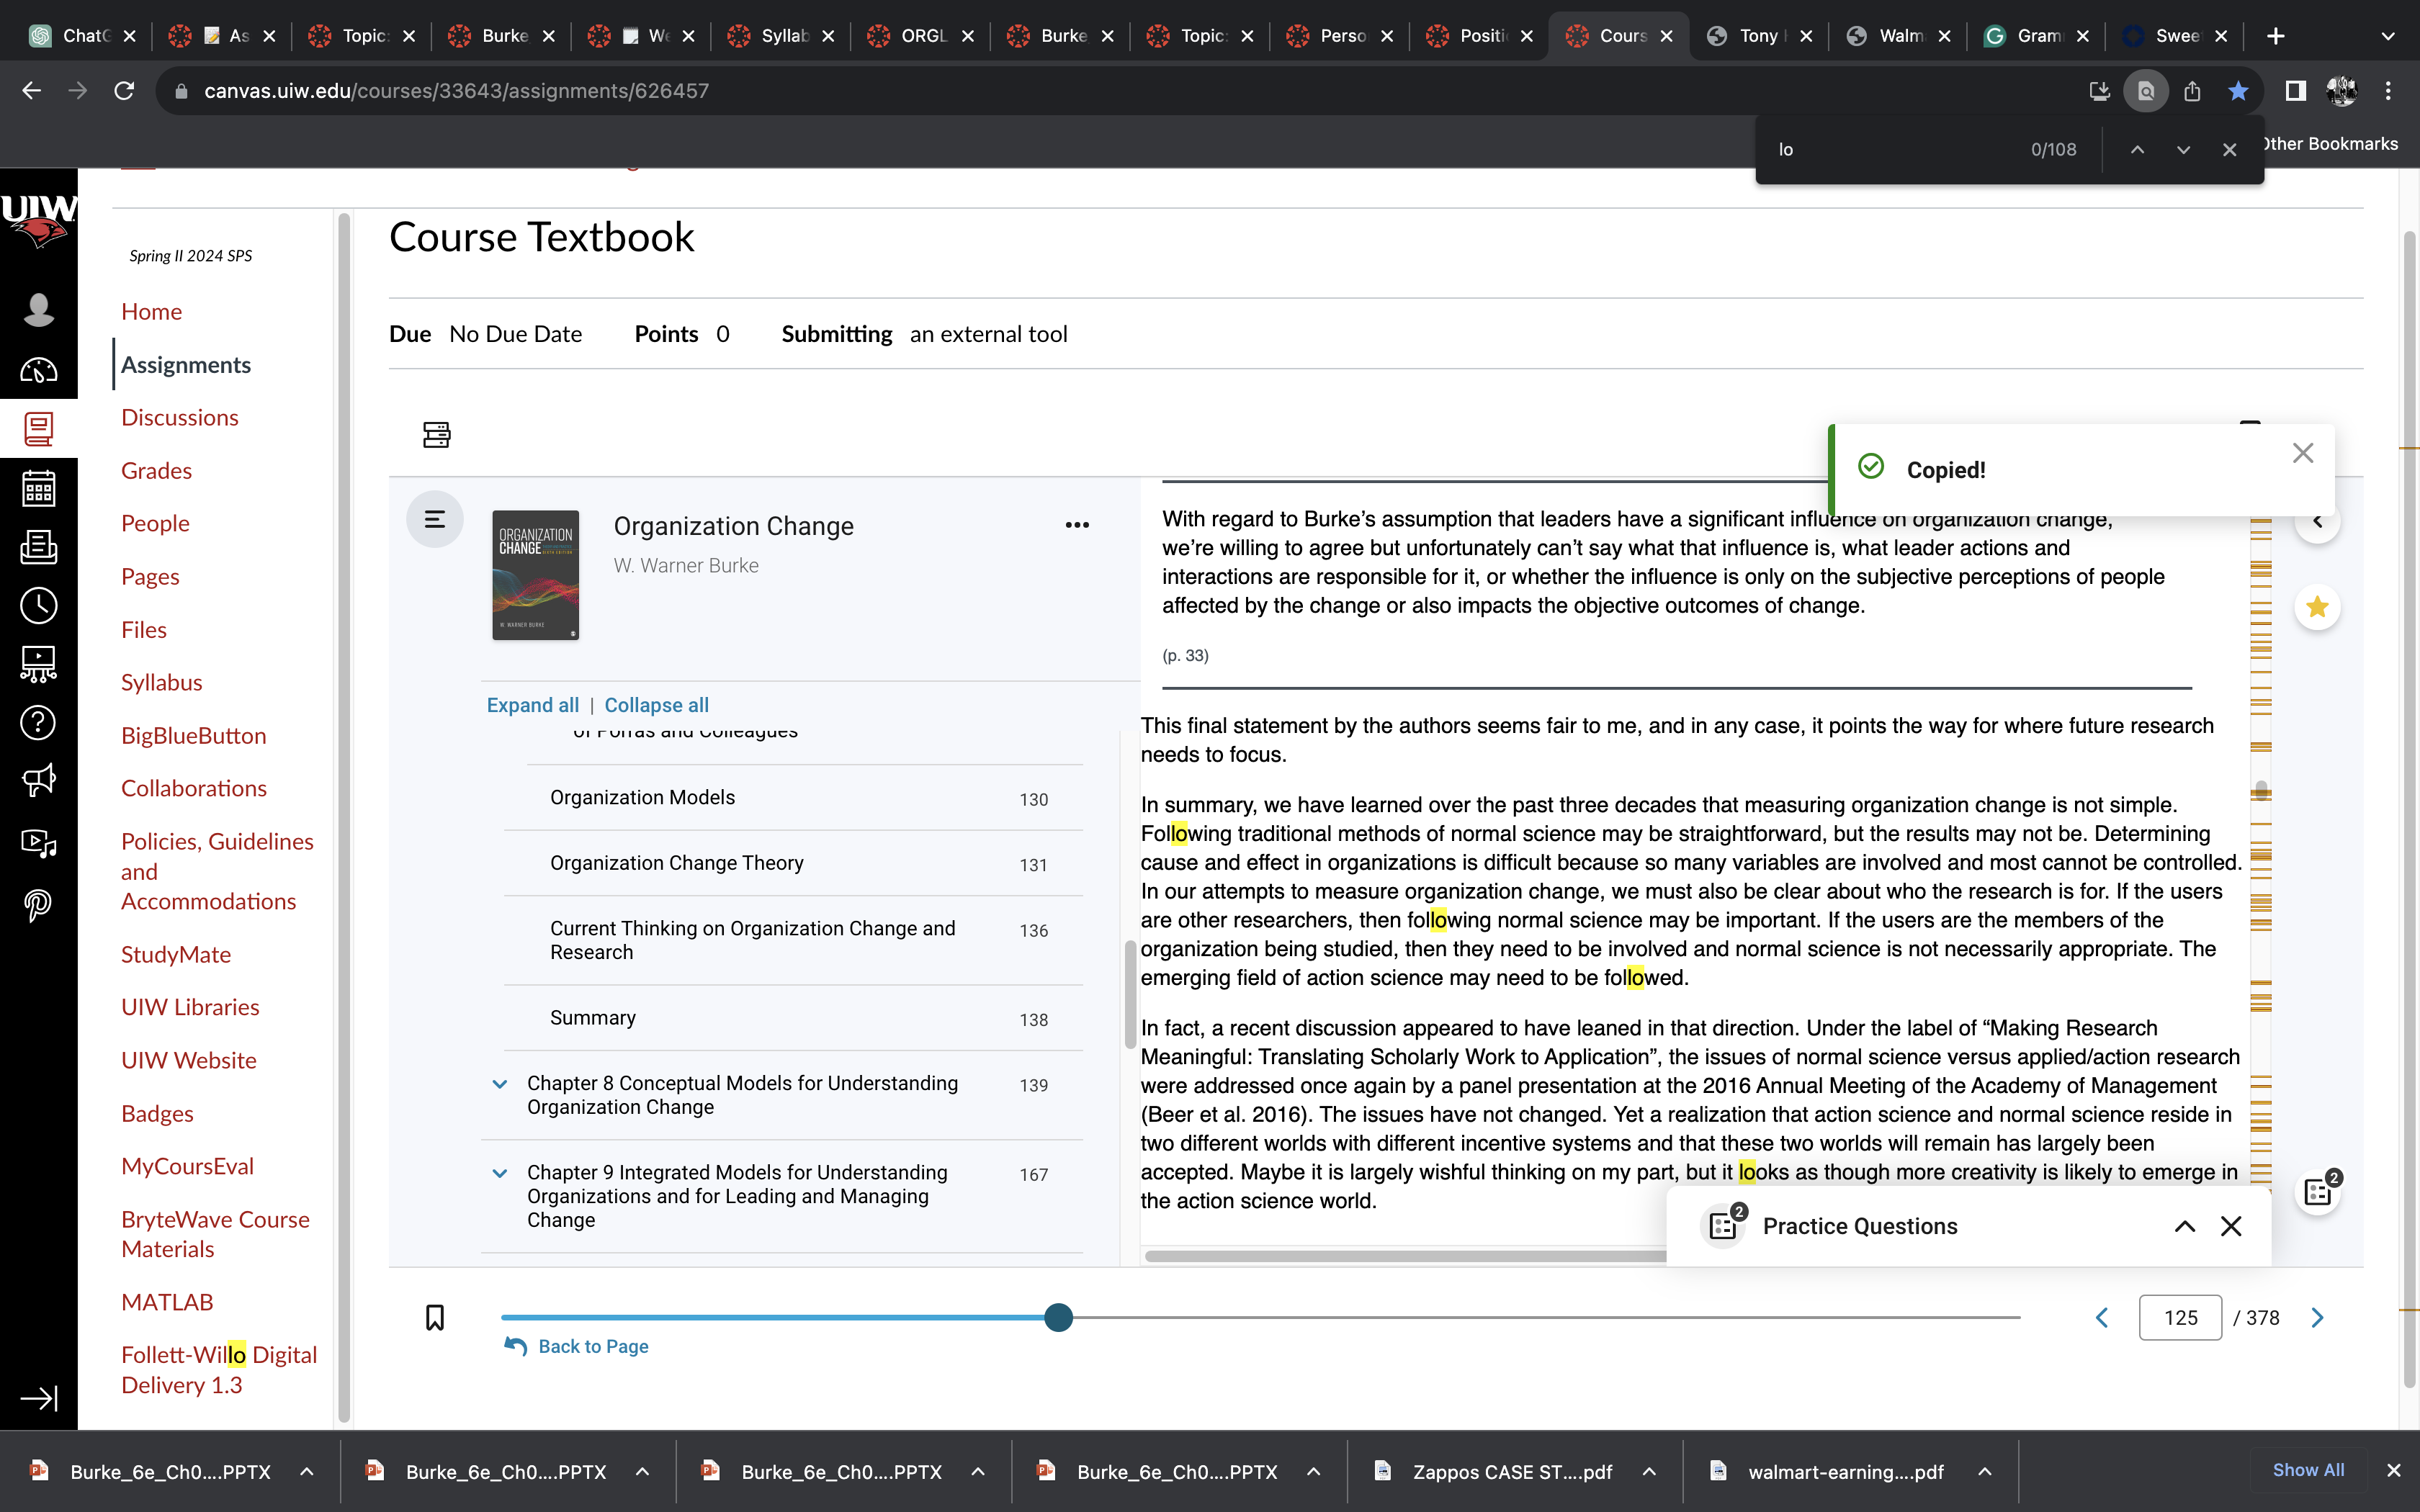Viewport: 2420px width, 1512px height.
Task: Open the Canvas Calendar icon
Action: coord(38,488)
